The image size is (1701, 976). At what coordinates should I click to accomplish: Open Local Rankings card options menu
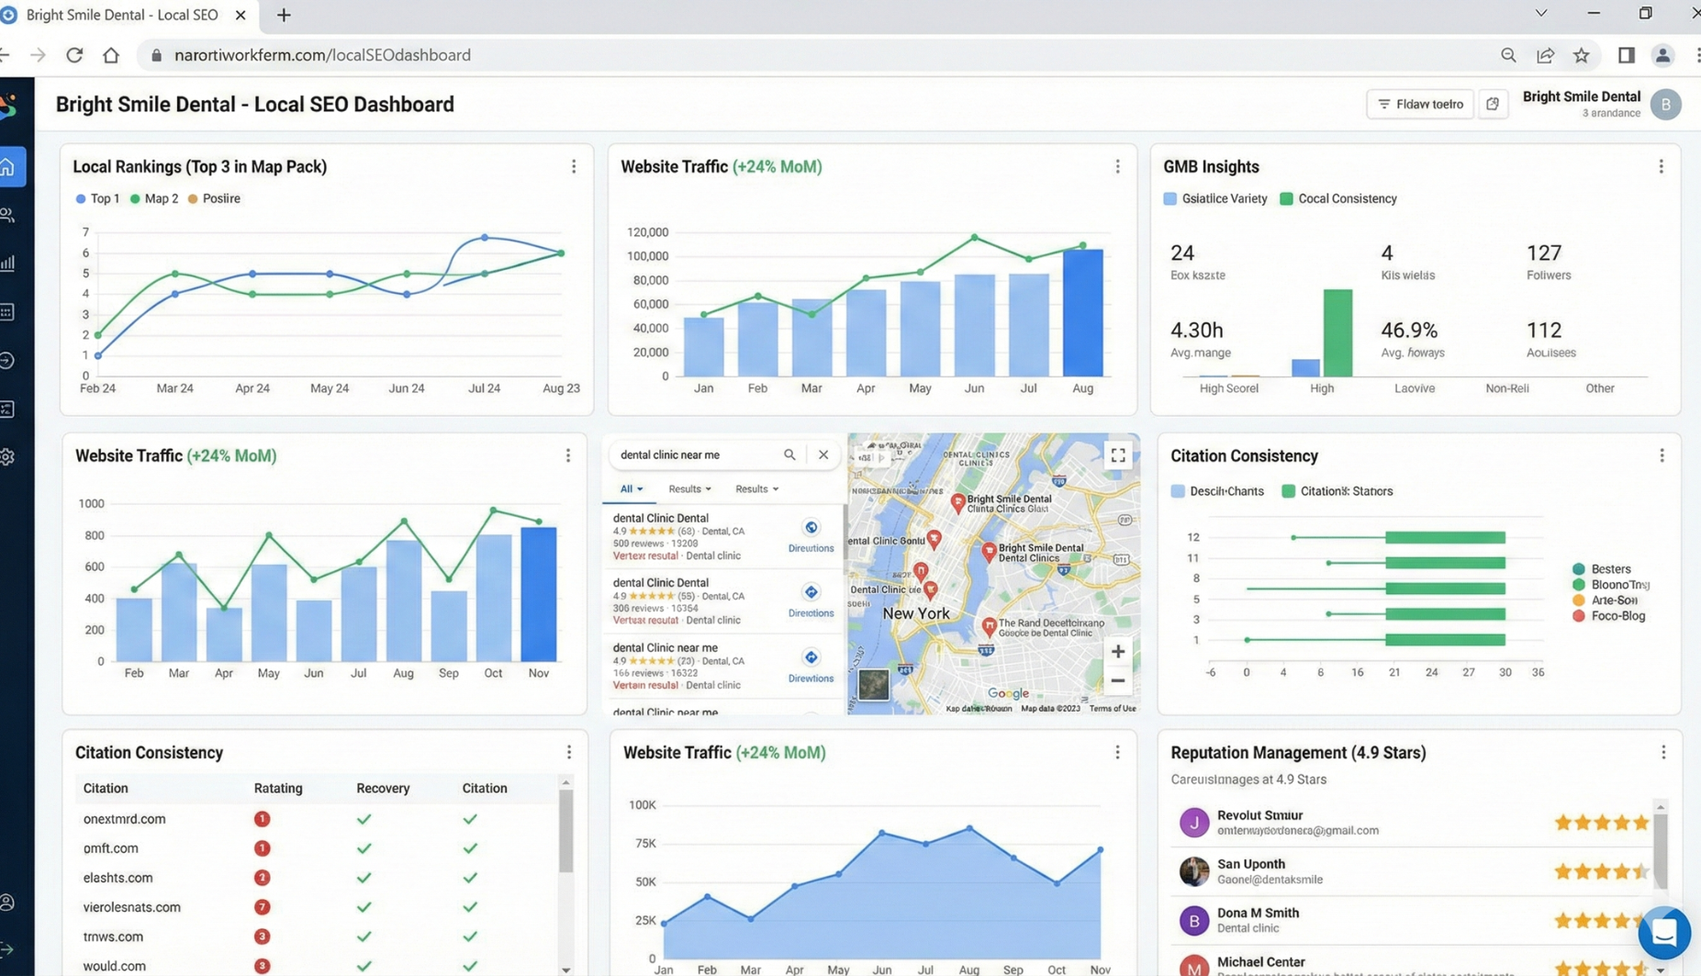[574, 167]
